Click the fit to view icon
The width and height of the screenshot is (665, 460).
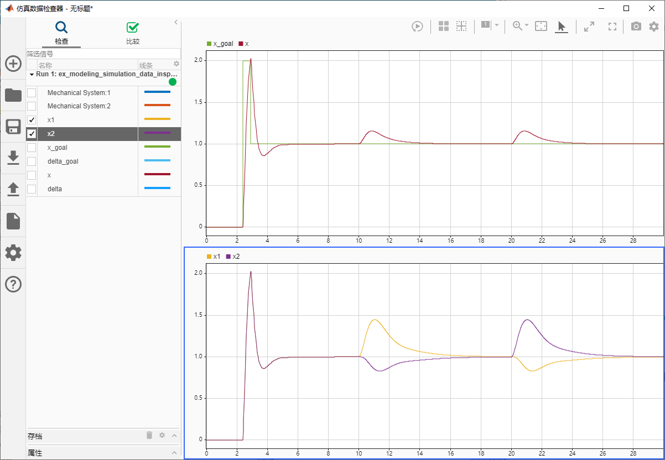coord(541,26)
